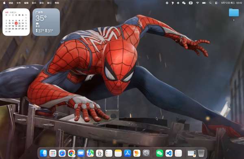This screenshot has width=244, height=159.
Task: Click the 35° temperature in weather widget
Action: 41,18
